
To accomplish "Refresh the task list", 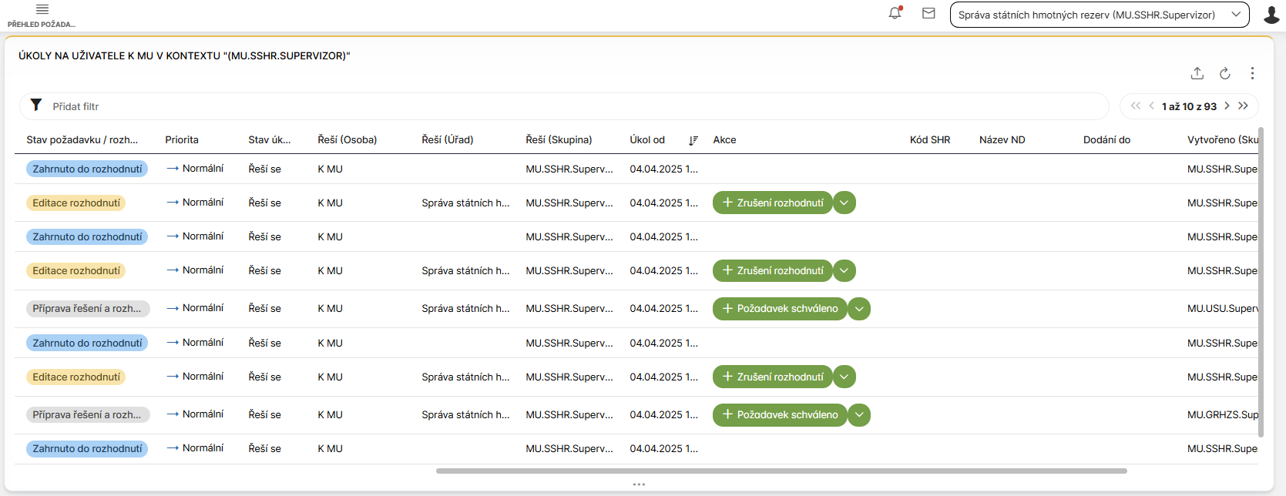I will pyautogui.click(x=1224, y=73).
